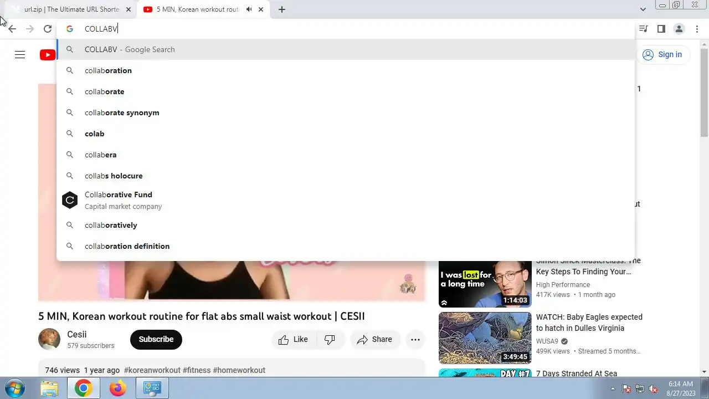
Task: Click the #homeworkout hashtag
Action: click(x=239, y=370)
